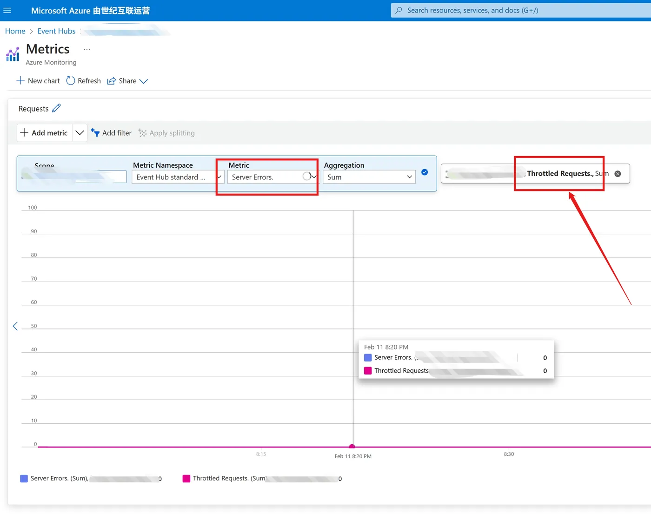Open the Aggregation Sum dropdown
This screenshot has width=651, height=519.
(369, 177)
